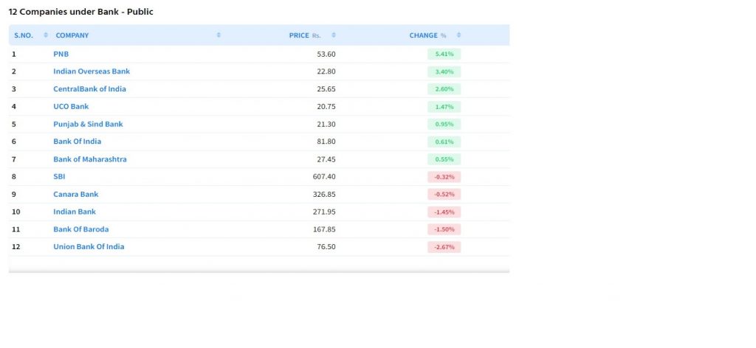Open the UCO Bank link
The height and width of the screenshot is (348, 756).
(71, 106)
